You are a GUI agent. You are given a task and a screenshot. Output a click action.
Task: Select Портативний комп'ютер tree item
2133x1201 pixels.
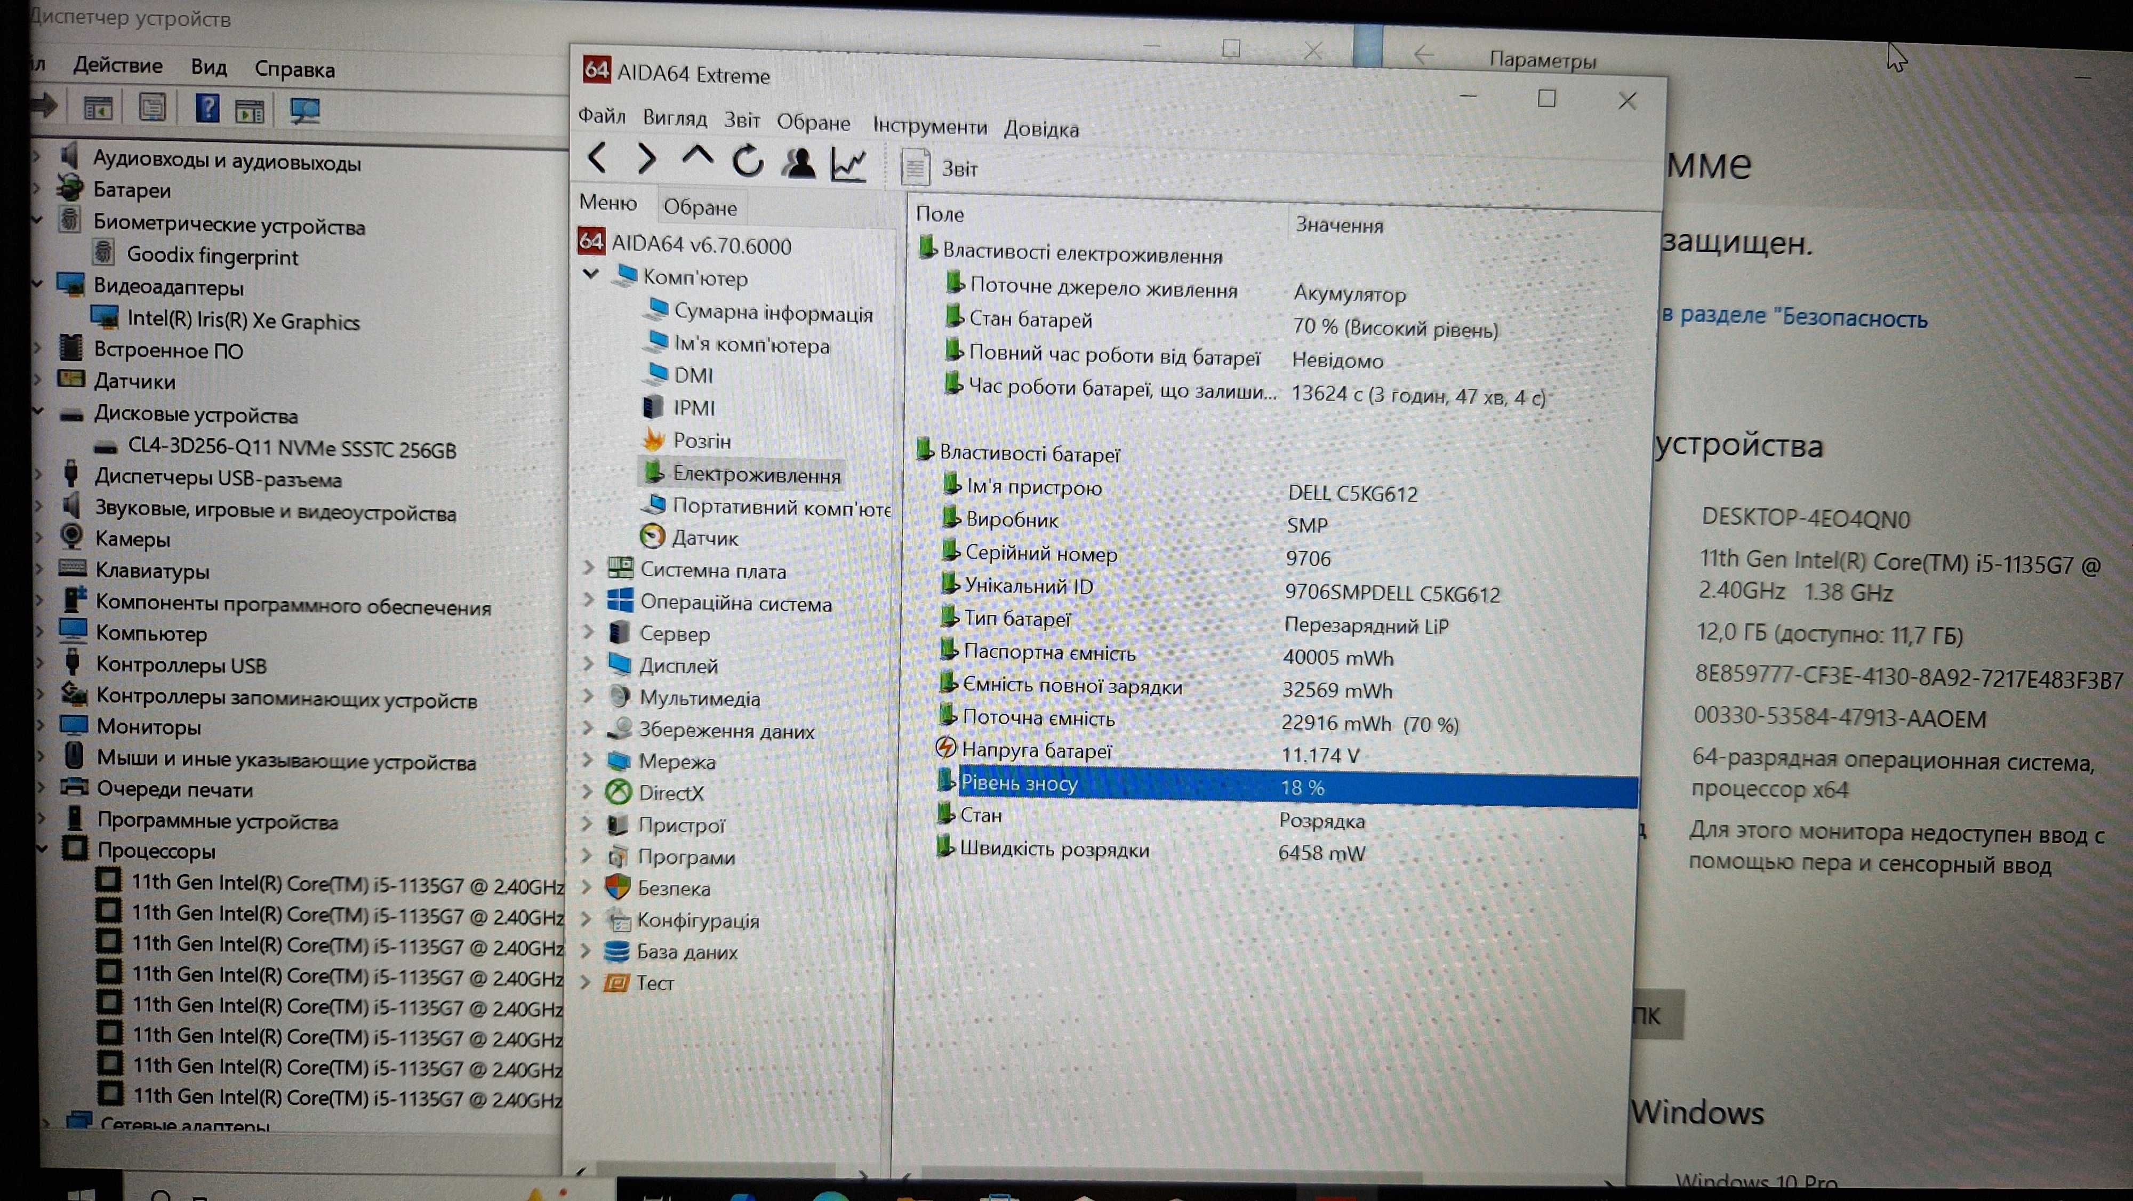tap(781, 506)
